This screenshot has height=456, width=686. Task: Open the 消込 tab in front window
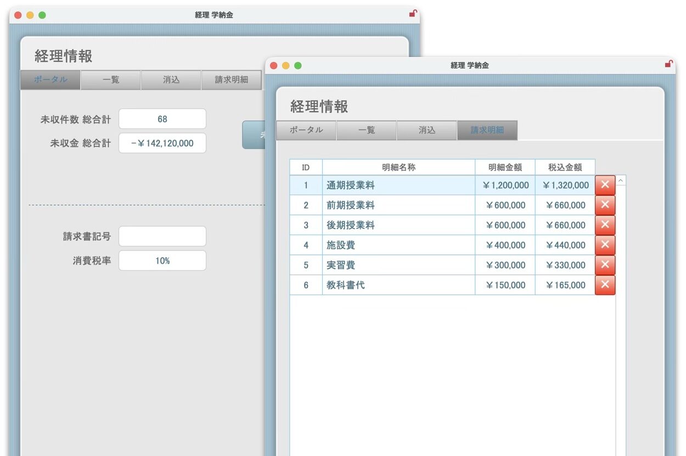(426, 130)
